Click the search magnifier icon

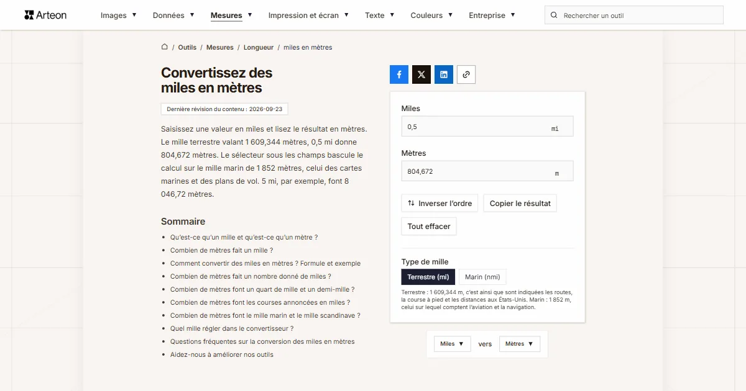click(554, 16)
